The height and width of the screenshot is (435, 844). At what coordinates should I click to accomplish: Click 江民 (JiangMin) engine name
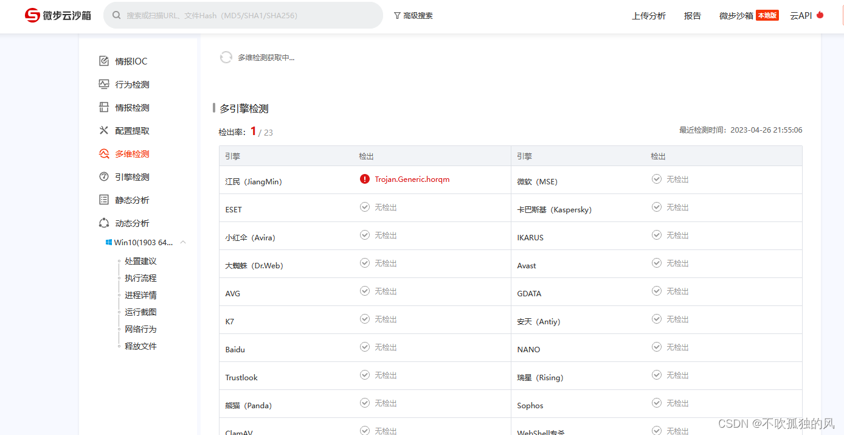[x=254, y=181]
